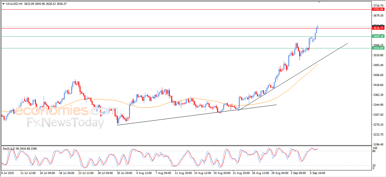Open the XAUUSD,H4 chart menu arrow
This screenshot has height=177, width=386.
3,4
